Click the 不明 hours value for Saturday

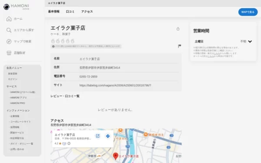(x=243, y=41)
